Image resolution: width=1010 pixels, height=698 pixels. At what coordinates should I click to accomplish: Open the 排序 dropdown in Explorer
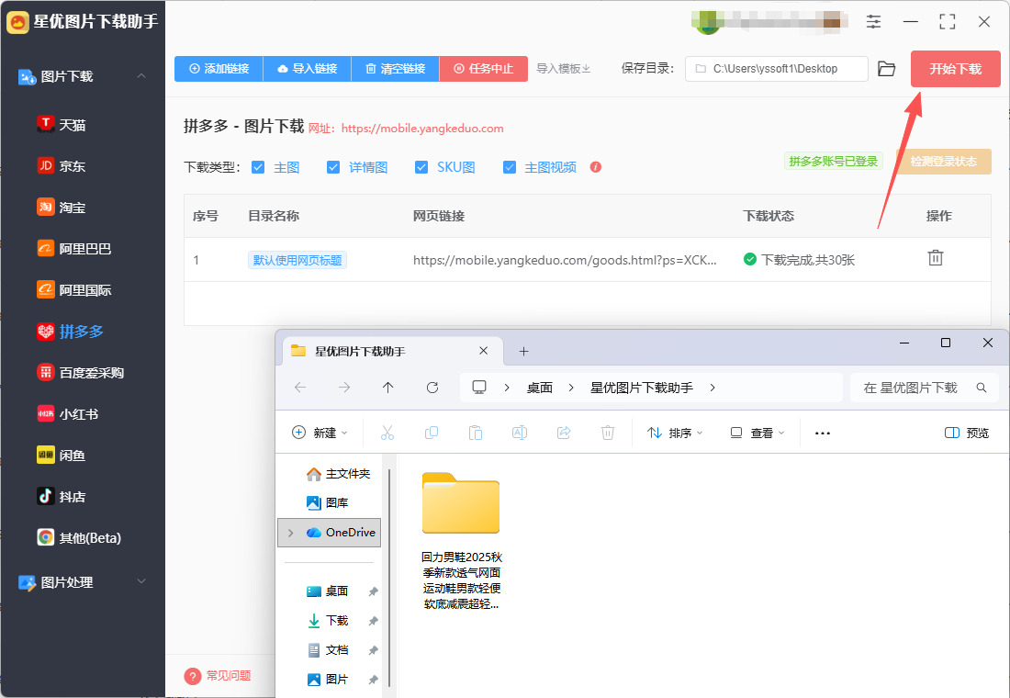[675, 433]
